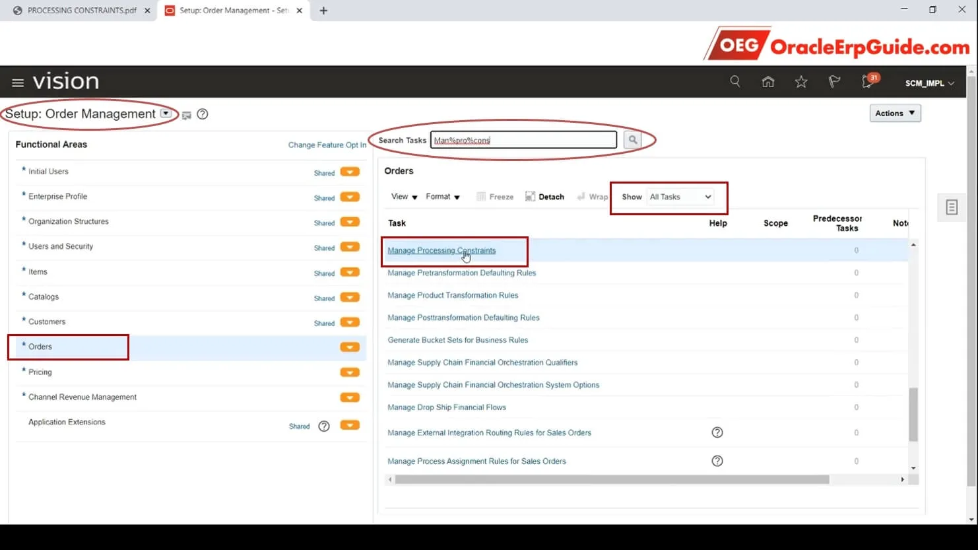Open Manage Posttransformation Defaulting Rules task
The height and width of the screenshot is (550, 978).
pos(463,318)
